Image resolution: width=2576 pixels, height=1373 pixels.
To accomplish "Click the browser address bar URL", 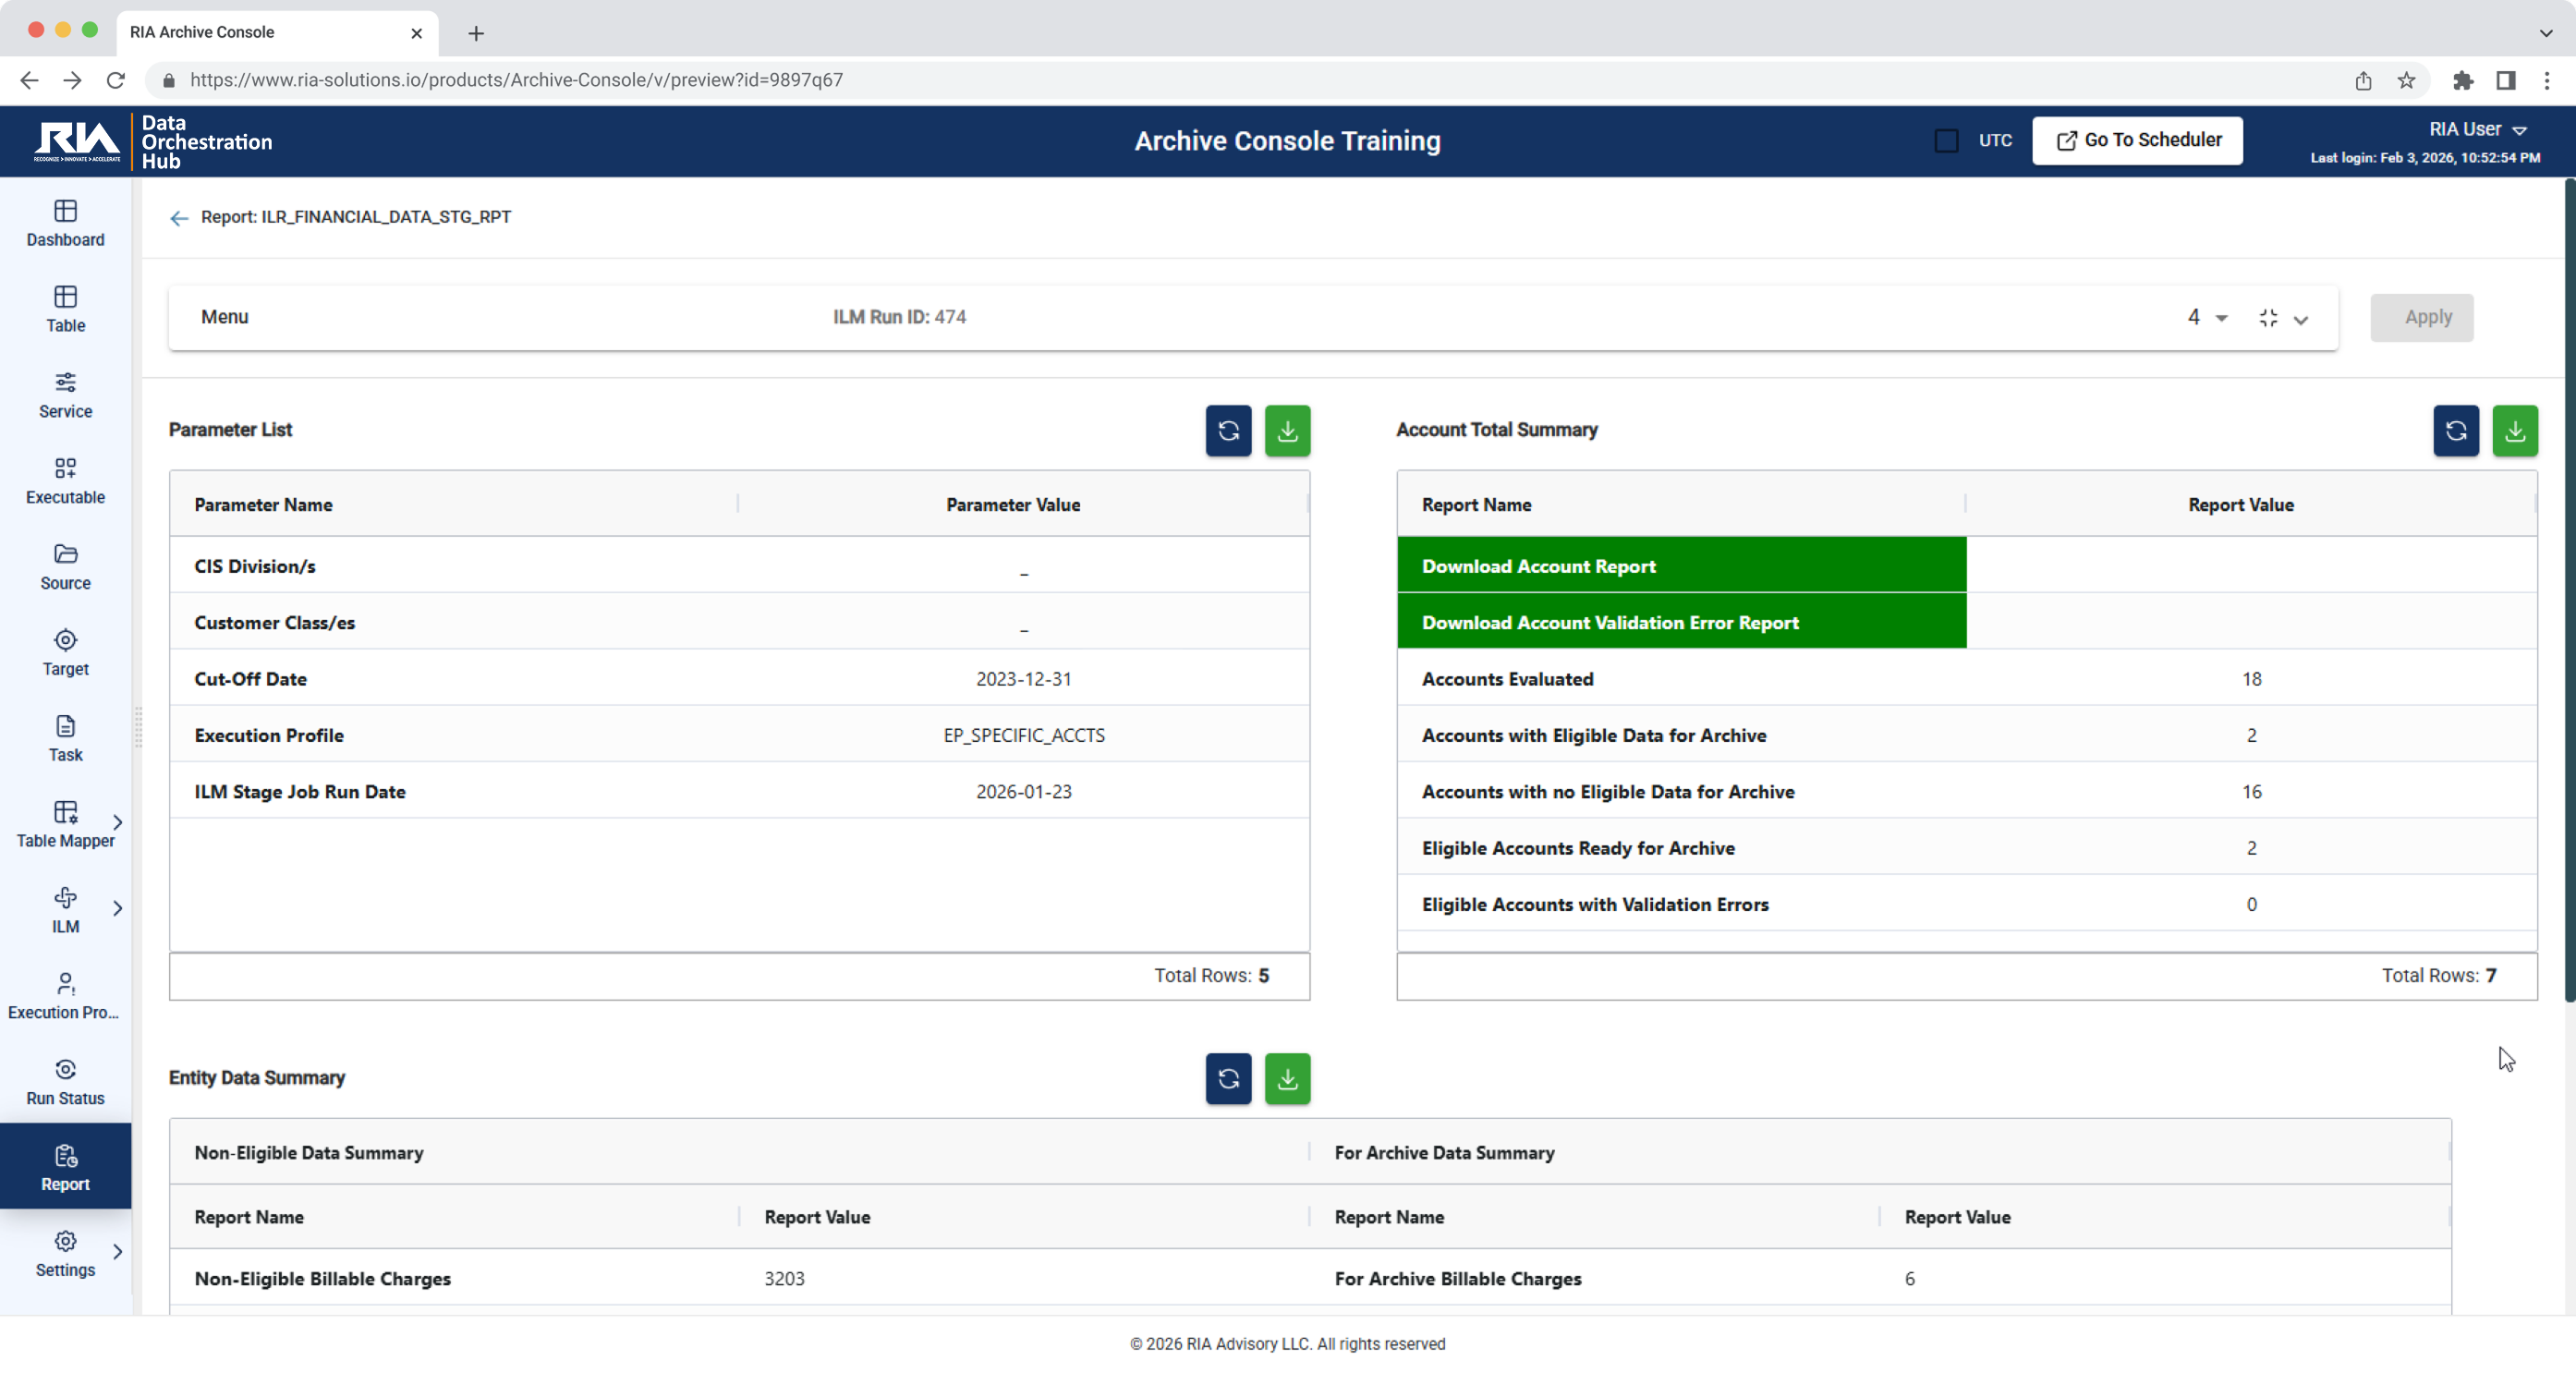I will 516,80.
